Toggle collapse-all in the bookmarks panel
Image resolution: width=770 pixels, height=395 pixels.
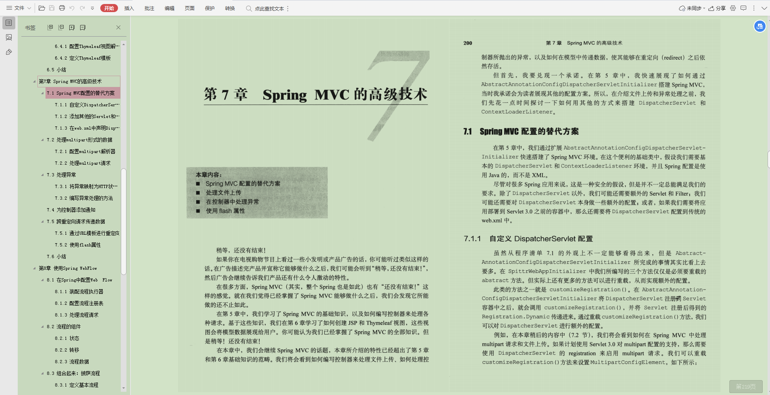click(x=61, y=27)
